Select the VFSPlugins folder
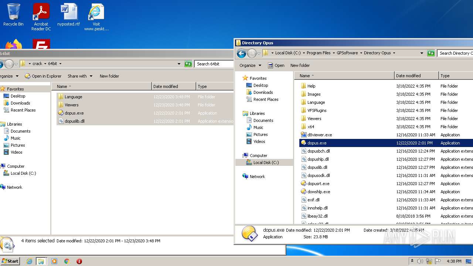Screen dimensions: 473x266 [x=317, y=110]
